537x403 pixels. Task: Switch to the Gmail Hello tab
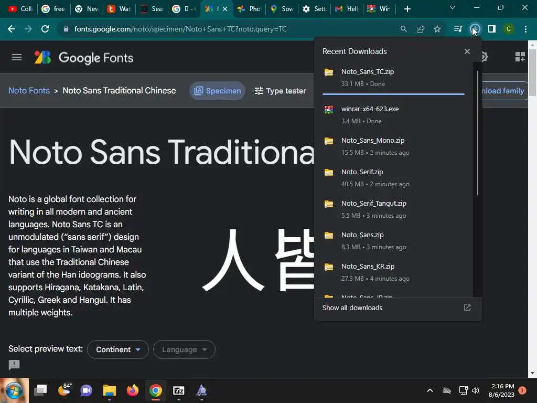click(x=347, y=9)
